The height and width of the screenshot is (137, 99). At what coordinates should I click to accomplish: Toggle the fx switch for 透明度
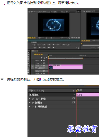[x=33, y=103]
